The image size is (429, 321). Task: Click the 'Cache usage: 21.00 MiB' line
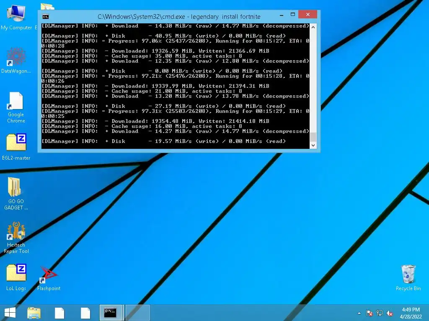click(x=142, y=91)
